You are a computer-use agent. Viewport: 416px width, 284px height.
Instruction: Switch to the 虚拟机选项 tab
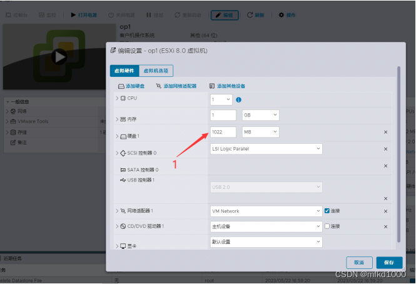[156, 71]
